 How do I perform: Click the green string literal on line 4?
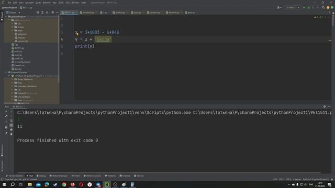coord(103,39)
